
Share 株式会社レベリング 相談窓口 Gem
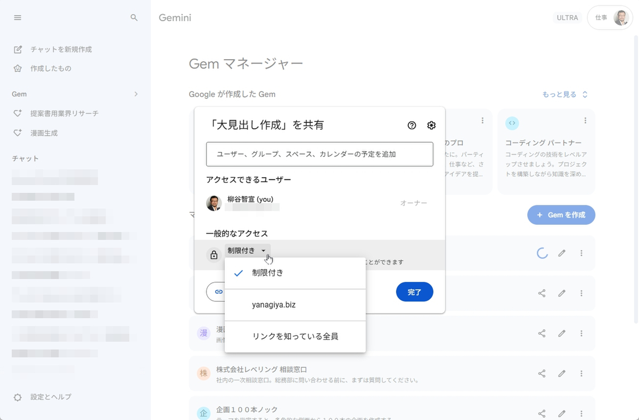[542, 374]
